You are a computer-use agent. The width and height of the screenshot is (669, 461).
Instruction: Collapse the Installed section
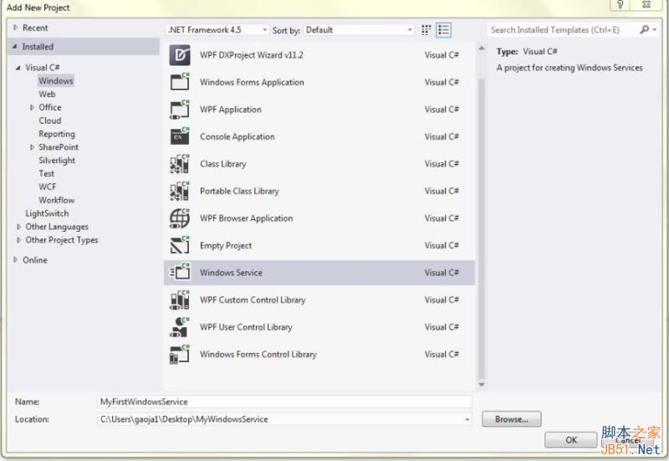coord(15,47)
